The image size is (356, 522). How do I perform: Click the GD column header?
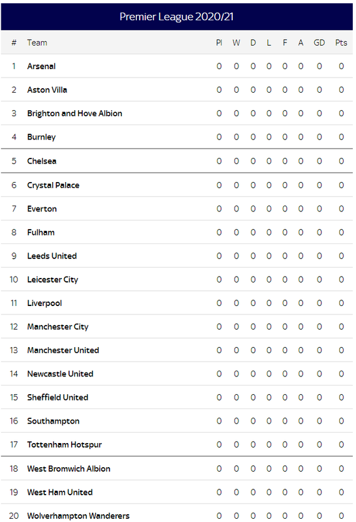(319, 42)
